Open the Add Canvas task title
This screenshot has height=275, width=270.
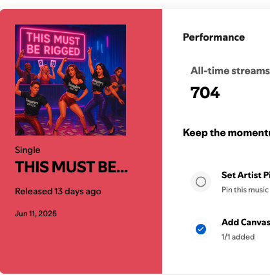click(245, 222)
